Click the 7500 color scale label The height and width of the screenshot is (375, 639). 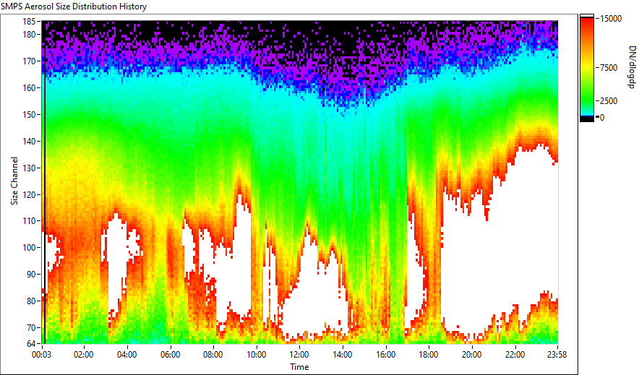[609, 68]
